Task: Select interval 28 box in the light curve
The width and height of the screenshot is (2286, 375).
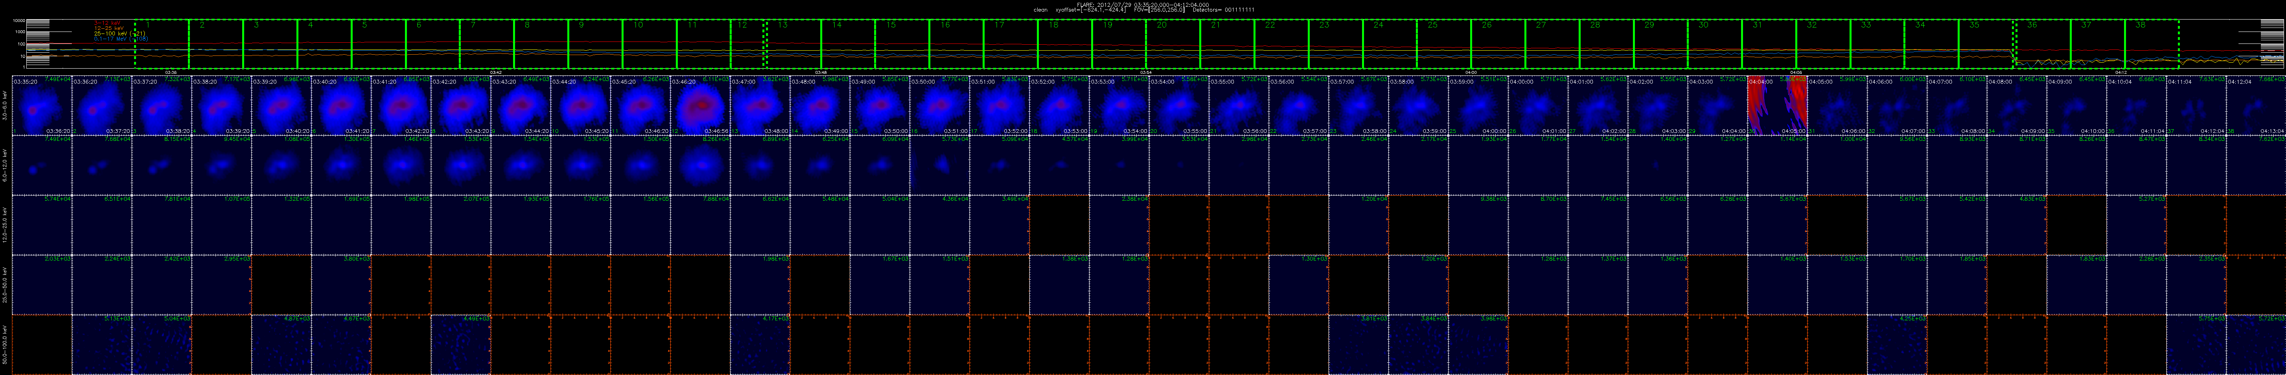Action: pos(1606,44)
